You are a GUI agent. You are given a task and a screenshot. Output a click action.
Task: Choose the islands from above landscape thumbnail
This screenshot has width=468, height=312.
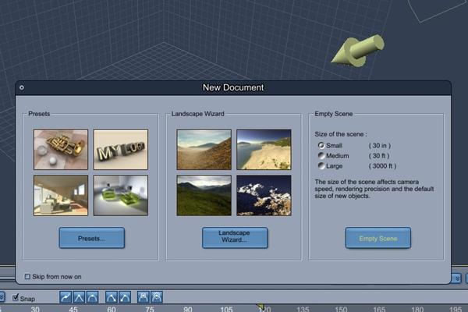pos(264,195)
